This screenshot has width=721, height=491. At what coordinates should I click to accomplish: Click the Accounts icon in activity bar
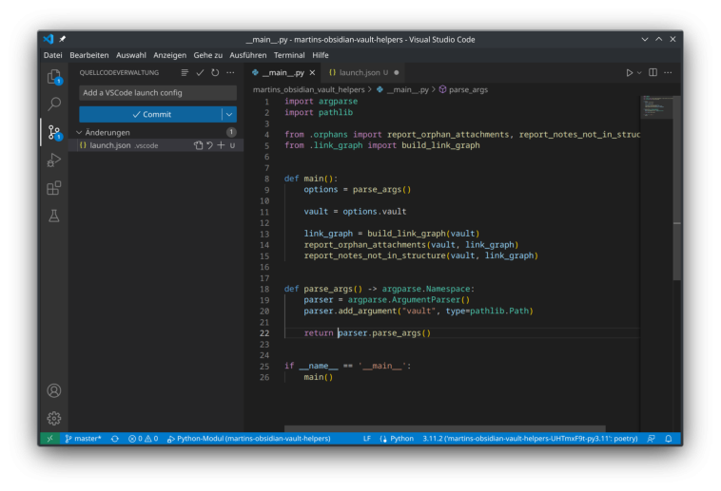tap(54, 390)
